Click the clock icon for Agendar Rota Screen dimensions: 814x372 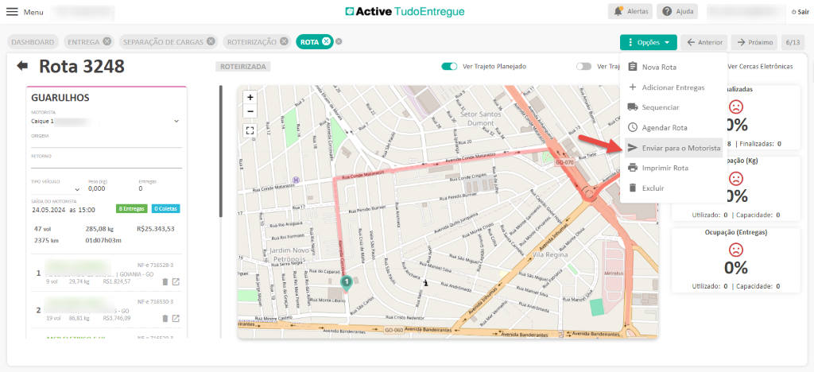pos(632,127)
